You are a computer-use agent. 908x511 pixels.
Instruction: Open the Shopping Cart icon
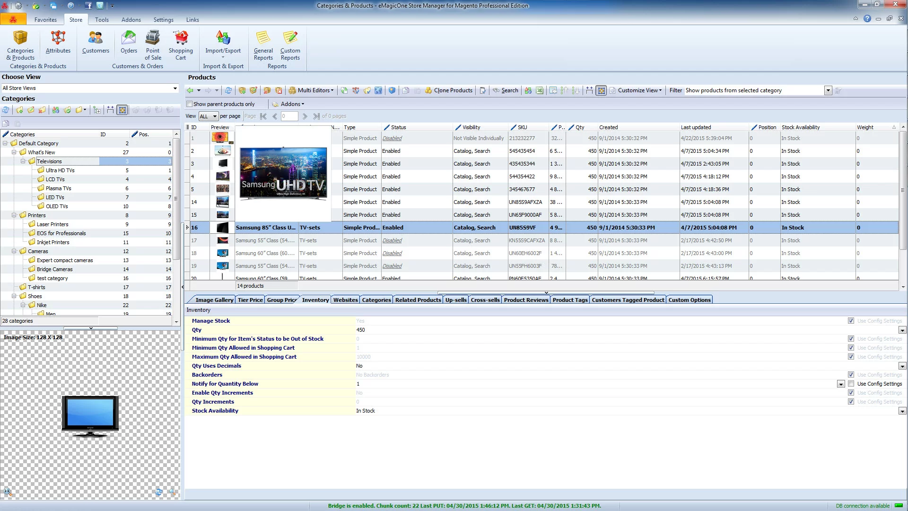[x=181, y=45]
